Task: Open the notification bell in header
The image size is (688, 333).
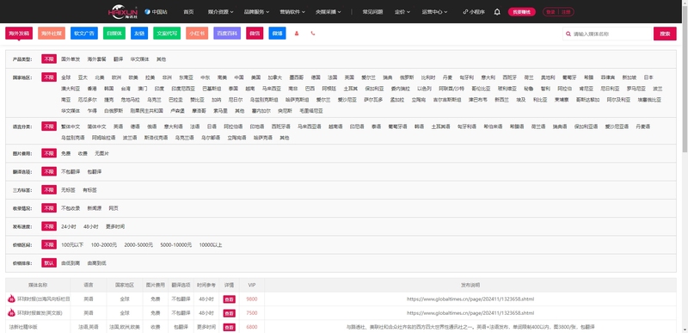Action: 497,12
